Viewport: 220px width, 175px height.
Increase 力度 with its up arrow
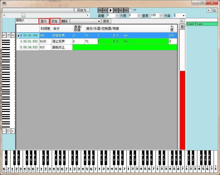pos(139,14)
